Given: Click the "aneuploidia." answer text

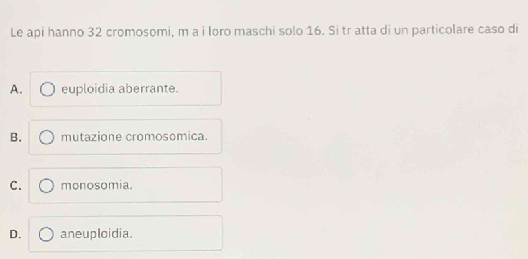Looking at the screenshot, I should [98, 234].
